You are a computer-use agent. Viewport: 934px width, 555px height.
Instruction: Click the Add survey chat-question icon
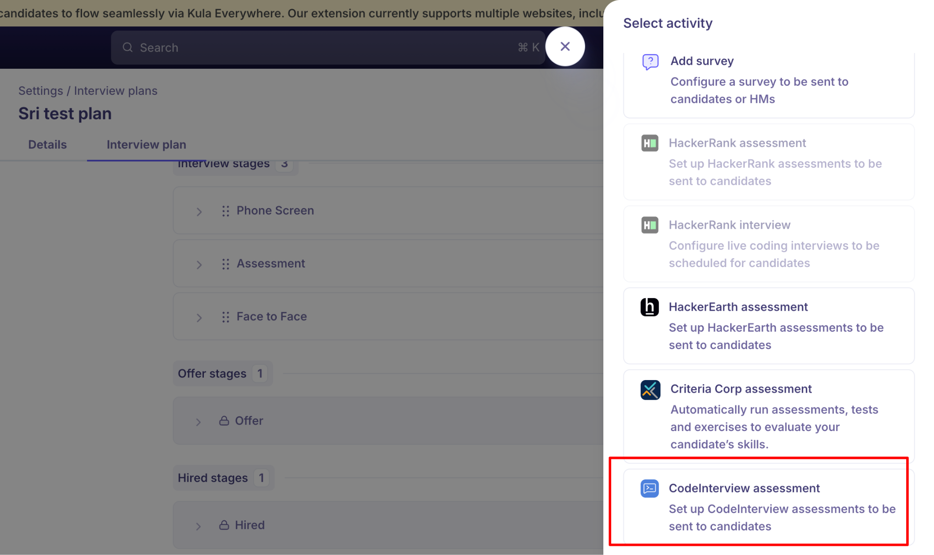[650, 62]
